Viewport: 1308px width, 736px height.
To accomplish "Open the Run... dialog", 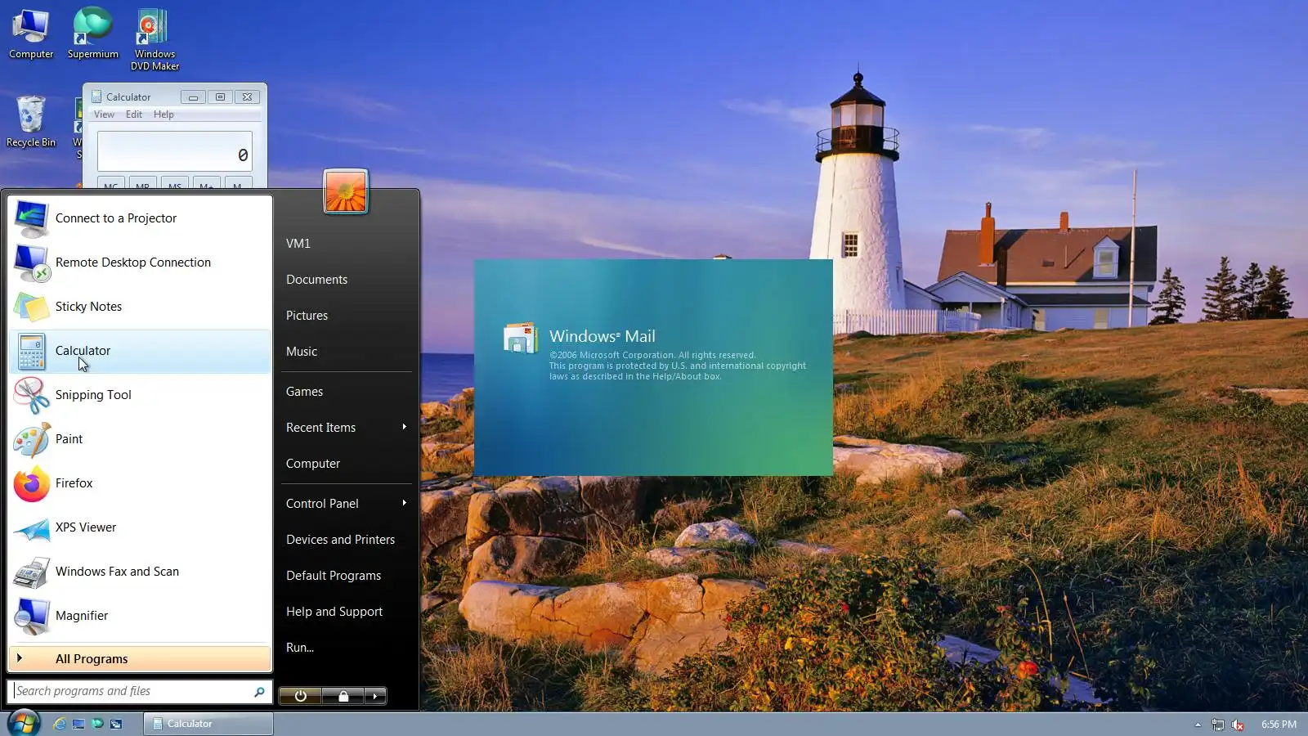I will tap(346, 648).
